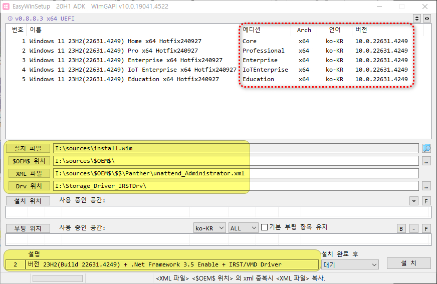Image resolution: width=437 pixels, height=284 pixels.
Task: Click the EasyWinSetup app icon in title bar
Action: click(x=6, y=7)
